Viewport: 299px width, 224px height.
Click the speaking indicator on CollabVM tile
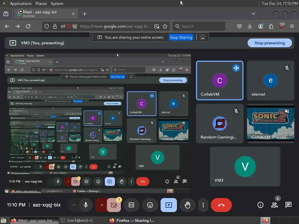[236, 68]
